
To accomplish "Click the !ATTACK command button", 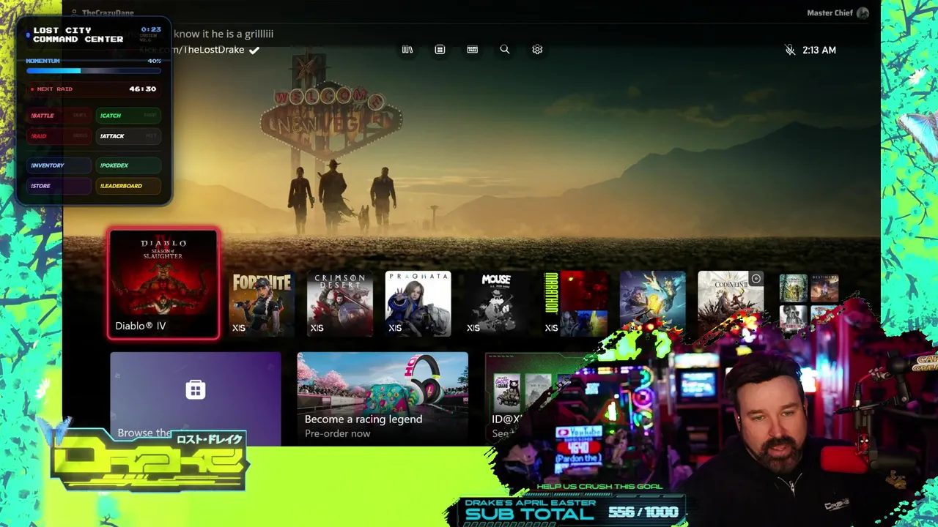I will click(x=129, y=136).
